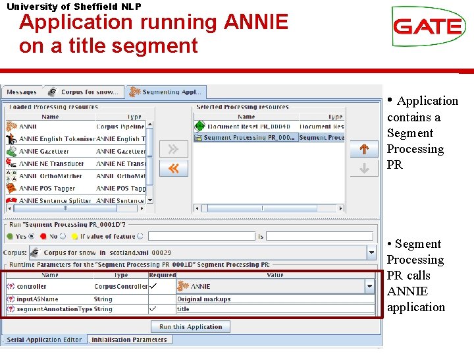Click the corpus icon in Corpus selector

pos(36,252)
